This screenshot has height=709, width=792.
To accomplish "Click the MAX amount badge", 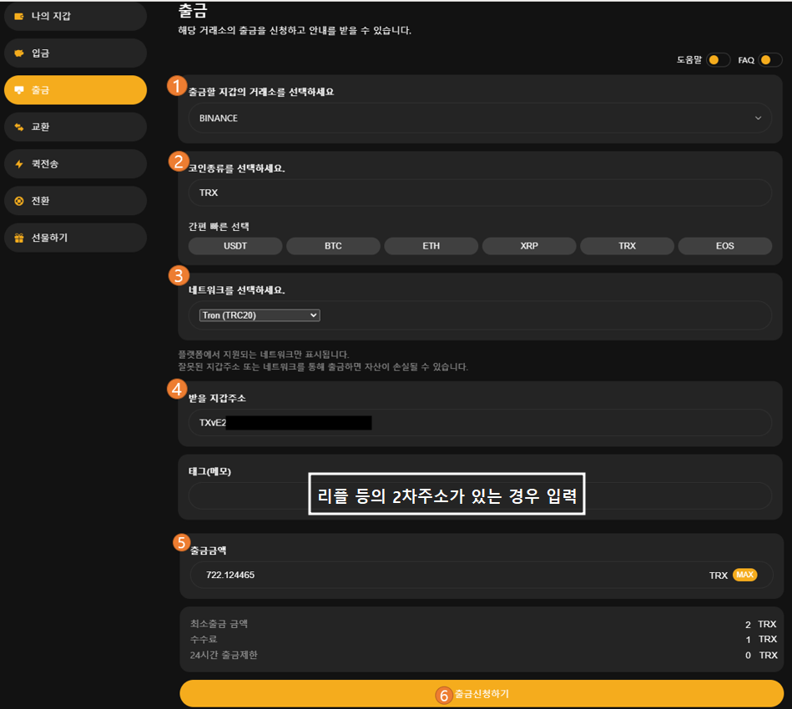I will 744,575.
